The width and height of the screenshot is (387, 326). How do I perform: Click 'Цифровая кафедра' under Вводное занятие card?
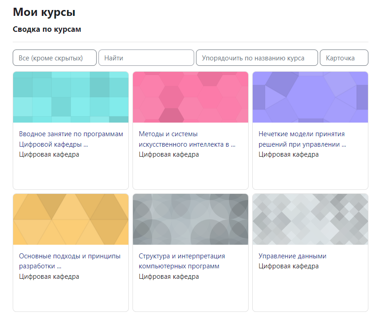49,154
